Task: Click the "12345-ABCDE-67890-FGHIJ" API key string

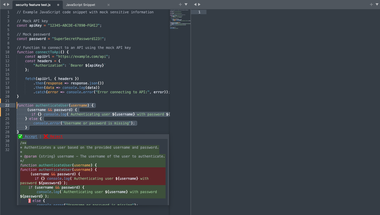Action: [74, 25]
